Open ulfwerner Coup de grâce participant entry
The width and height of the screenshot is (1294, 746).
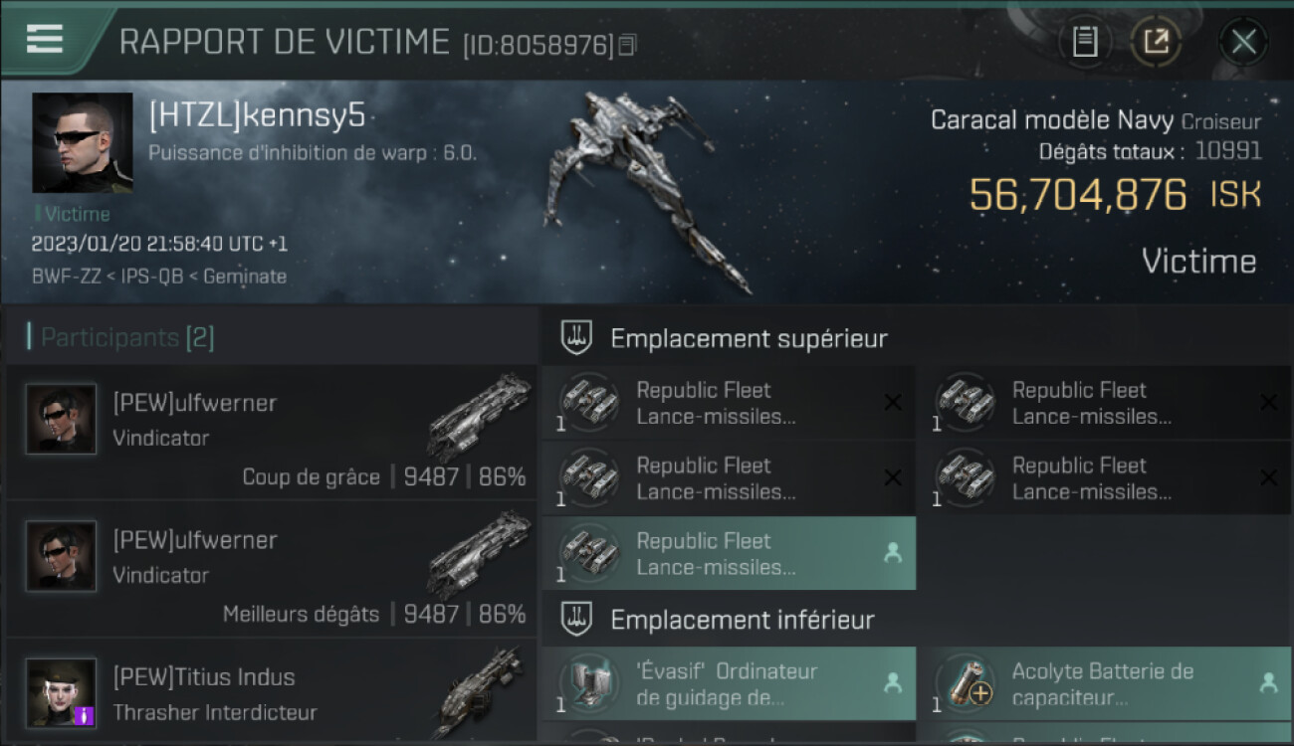click(271, 432)
